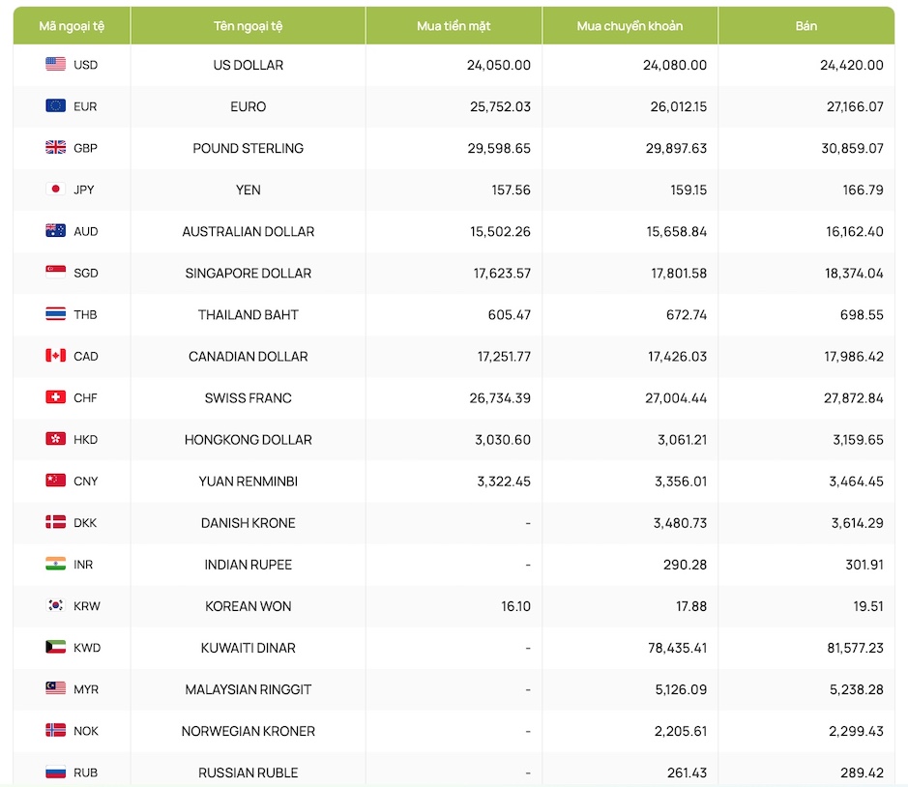The width and height of the screenshot is (908, 787).
Task: Select the Russian flag icon
Action: pyautogui.click(x=55, y=772)
